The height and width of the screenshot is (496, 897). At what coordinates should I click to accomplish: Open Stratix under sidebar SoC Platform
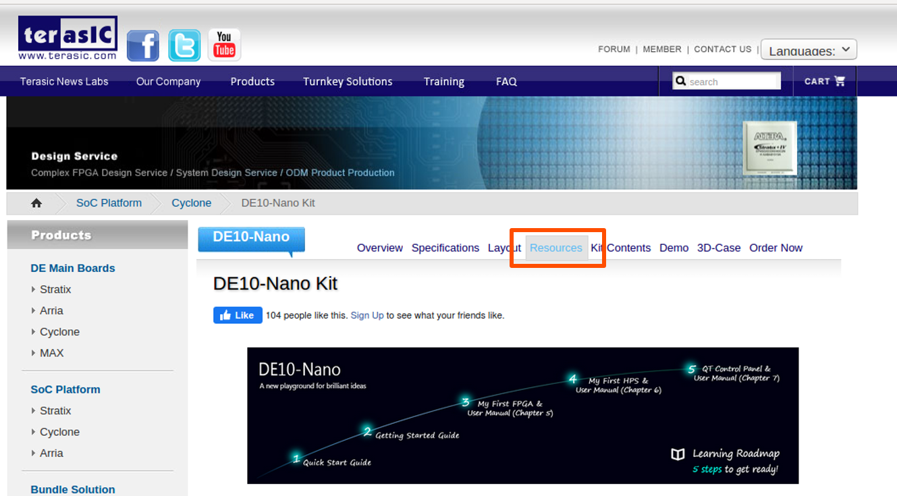coord(55,411)
